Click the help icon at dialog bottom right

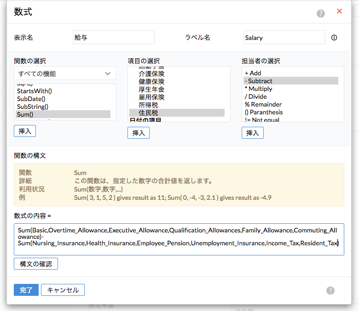pyautogui.click(x=330, y=290)
